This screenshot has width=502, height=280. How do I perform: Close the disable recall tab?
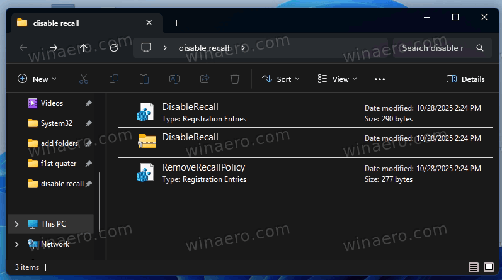coord(149,23)
